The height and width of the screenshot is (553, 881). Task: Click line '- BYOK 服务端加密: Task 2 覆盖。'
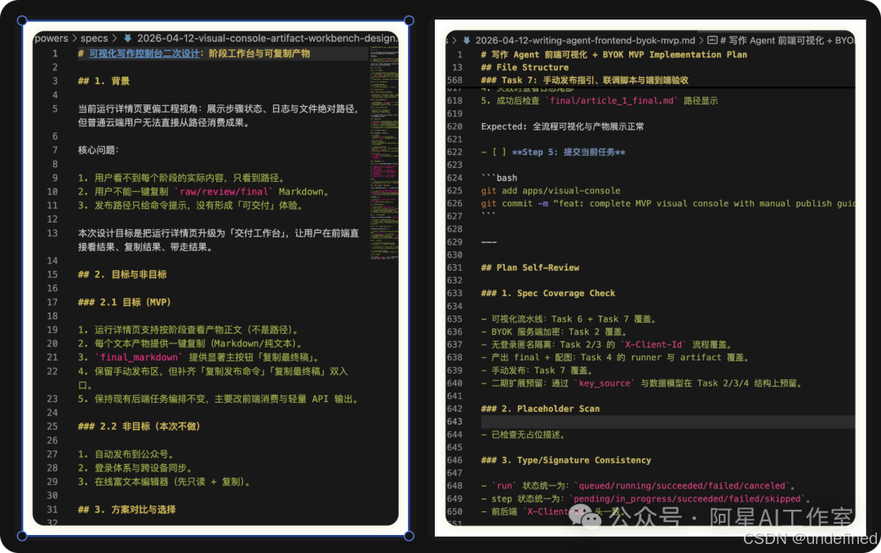tap(553, 332)
